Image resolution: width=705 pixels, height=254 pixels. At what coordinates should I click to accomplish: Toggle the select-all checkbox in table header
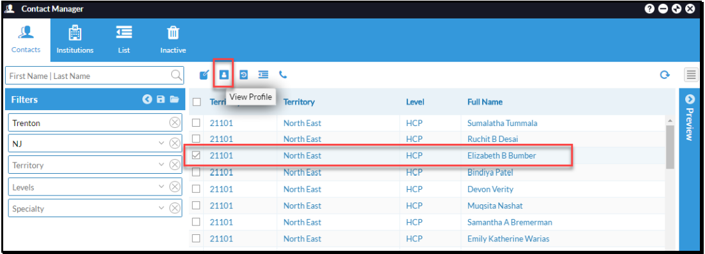[197, 102]
